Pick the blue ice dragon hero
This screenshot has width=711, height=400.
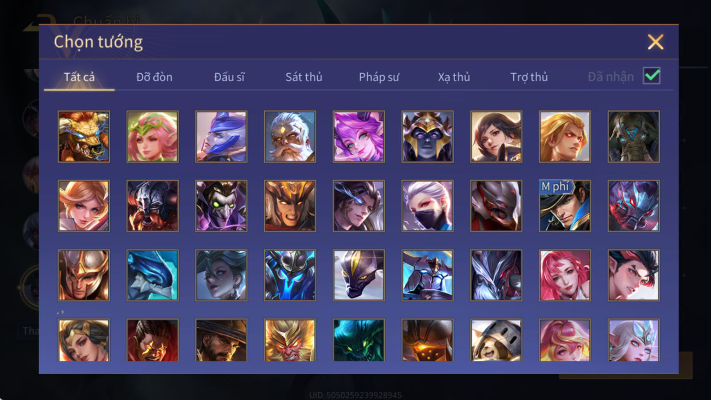152,275
